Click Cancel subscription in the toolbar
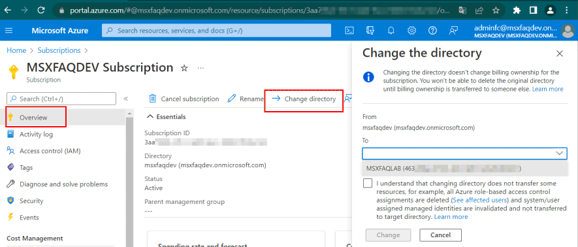This screenshot has height=247, width=578. point(184,99)
